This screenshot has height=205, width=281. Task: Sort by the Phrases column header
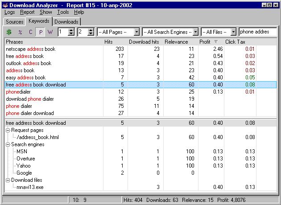coord(54,42)
